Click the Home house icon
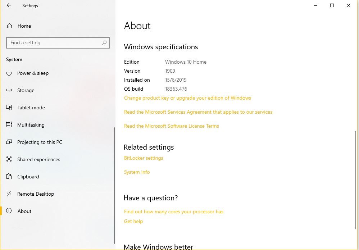 pos(9,26)
